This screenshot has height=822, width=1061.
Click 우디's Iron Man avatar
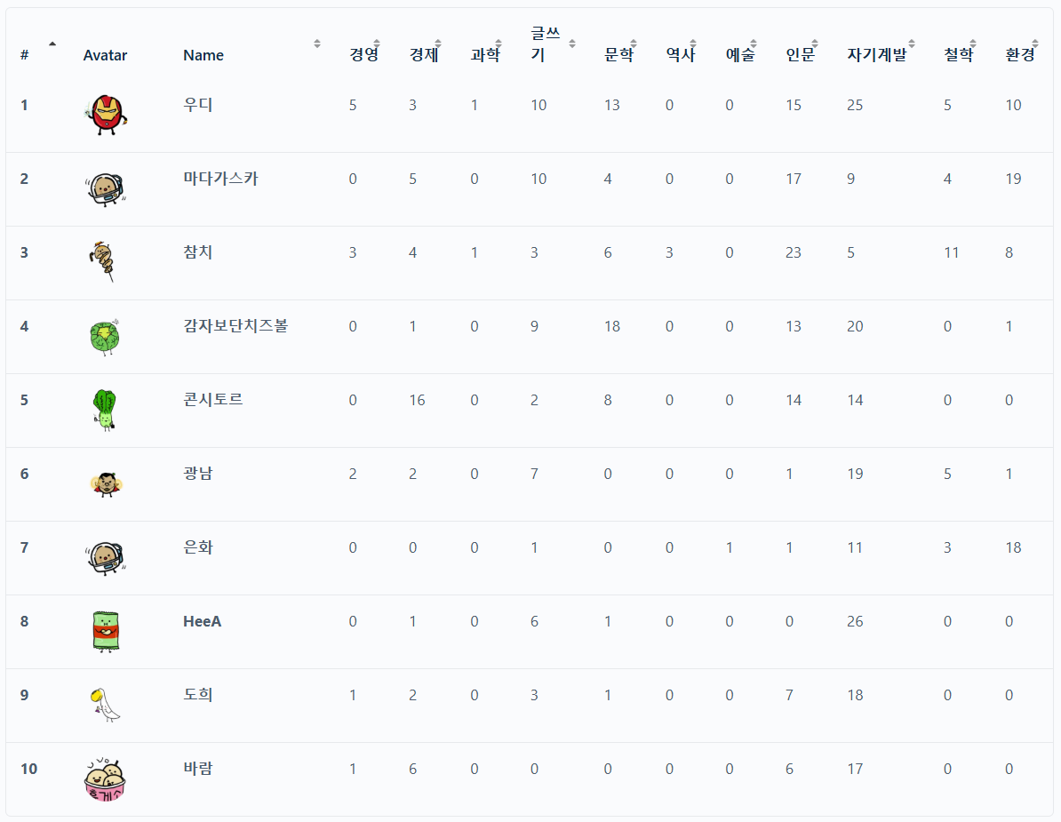[105, 114]
